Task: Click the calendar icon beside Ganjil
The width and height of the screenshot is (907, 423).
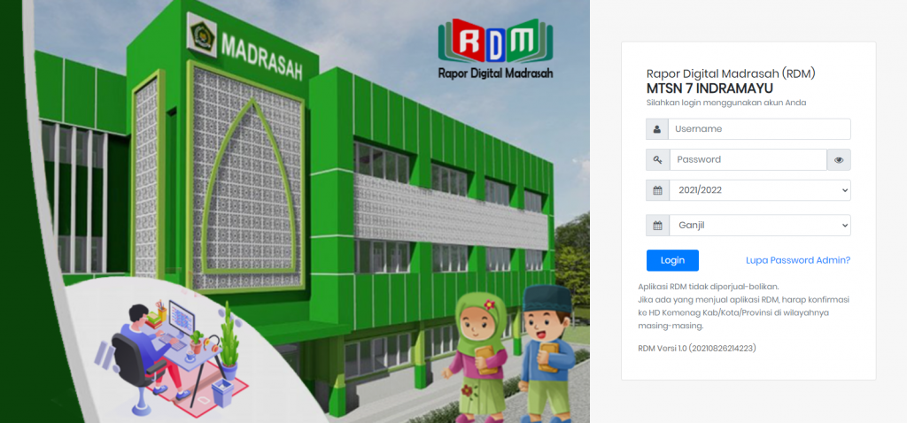Action: click(657, 226)
